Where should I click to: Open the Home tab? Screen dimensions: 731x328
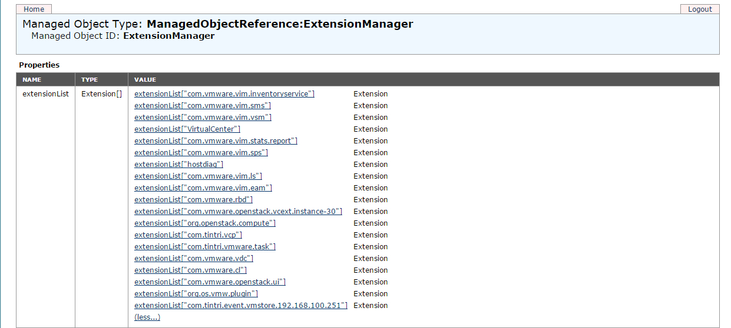point(34,9)
